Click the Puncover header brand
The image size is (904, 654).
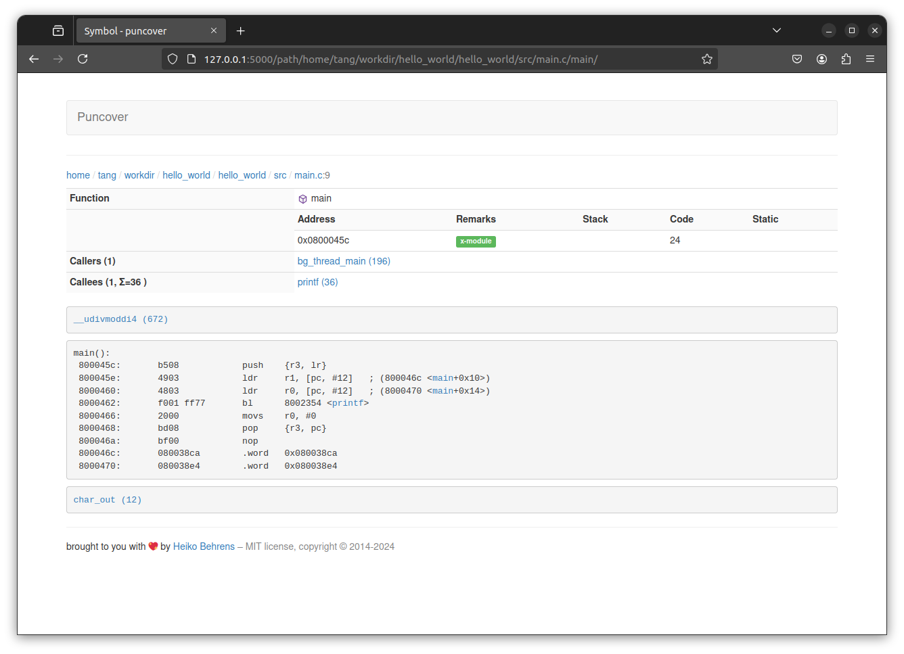103,117
